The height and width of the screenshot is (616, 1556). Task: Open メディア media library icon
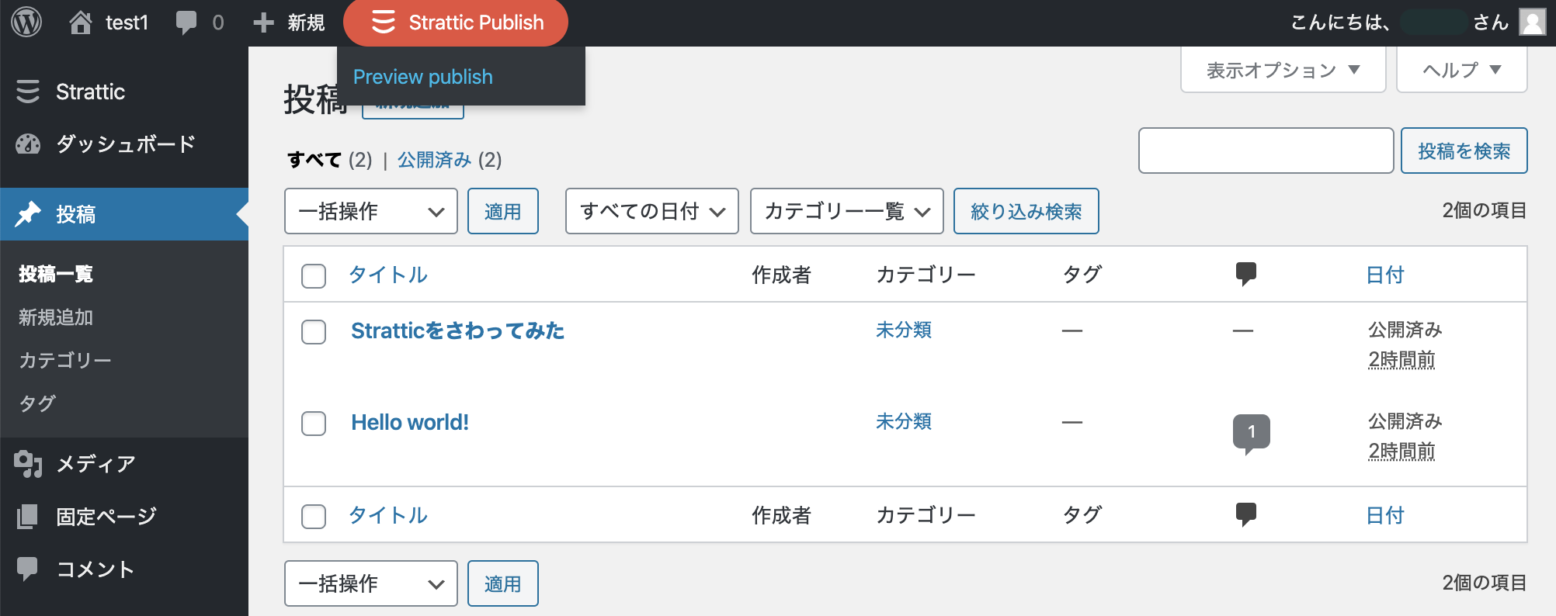click(x=28, y=464)
